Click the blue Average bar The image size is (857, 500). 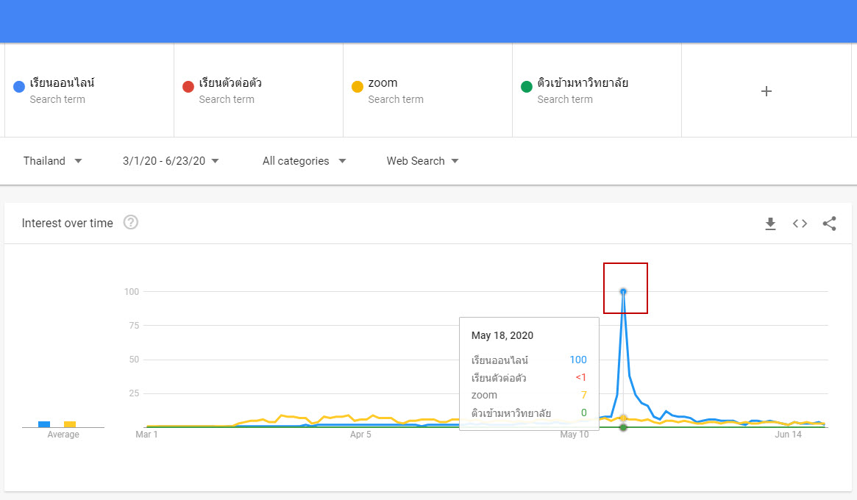(x=44, y=424)
